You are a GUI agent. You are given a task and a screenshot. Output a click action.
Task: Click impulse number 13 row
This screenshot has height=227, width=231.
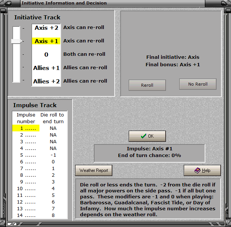(x=40, y=209)
